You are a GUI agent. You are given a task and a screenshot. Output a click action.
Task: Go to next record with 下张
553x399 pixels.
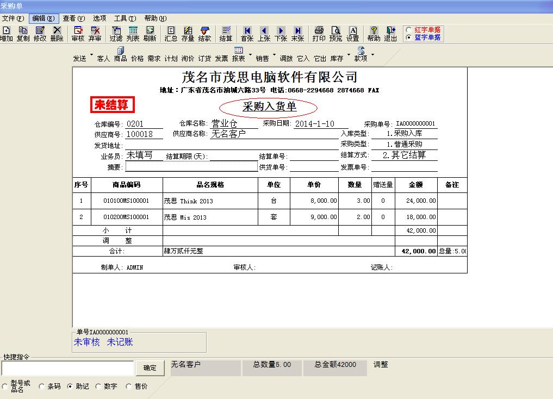coord(281,34)
